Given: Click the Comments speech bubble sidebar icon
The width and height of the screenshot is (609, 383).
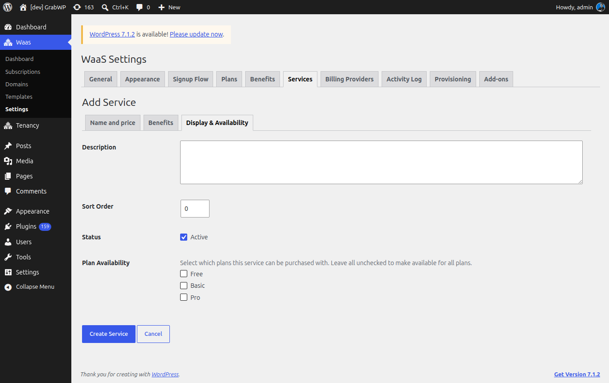Looking at the screenshot, I should [x=8, y=191].
